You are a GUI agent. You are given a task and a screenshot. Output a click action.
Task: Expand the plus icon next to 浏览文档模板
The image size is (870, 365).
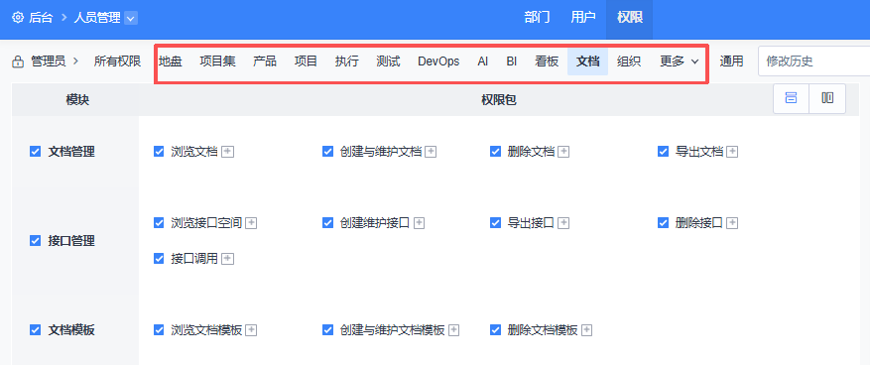251,330
